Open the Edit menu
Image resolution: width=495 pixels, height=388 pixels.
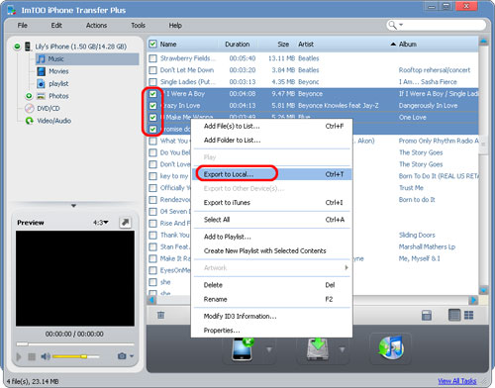pyautogui.click(x=56, y=26)
